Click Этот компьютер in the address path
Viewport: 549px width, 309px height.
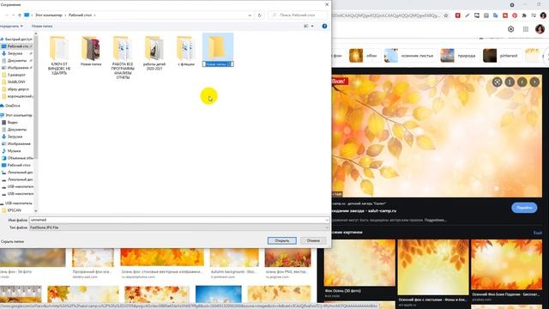[x=49, y=15]
